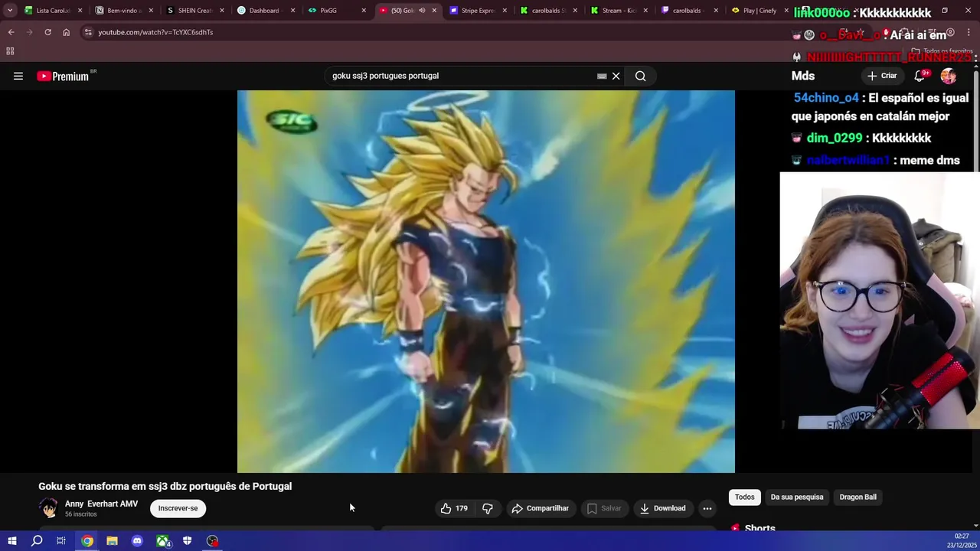This screenshot has width=980, height=551.
Task: Open the browser tab search dropdown
Action: [10, 11]
